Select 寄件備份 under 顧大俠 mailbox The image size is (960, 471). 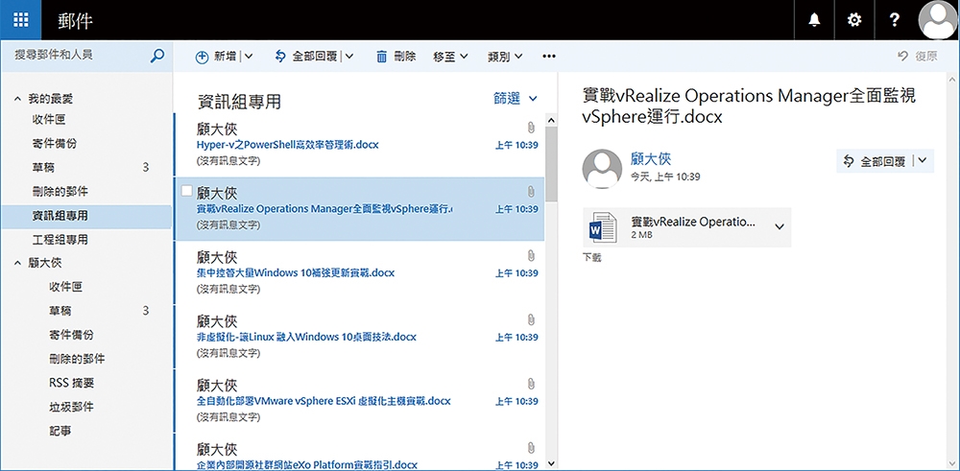tap(71, 335)
